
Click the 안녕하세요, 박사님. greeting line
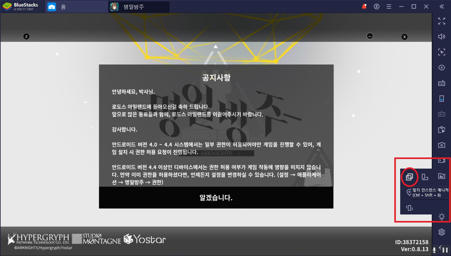coord(133,92)
